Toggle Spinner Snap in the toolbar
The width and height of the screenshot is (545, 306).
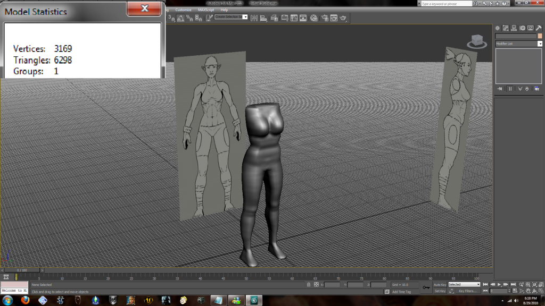point(199,18)
